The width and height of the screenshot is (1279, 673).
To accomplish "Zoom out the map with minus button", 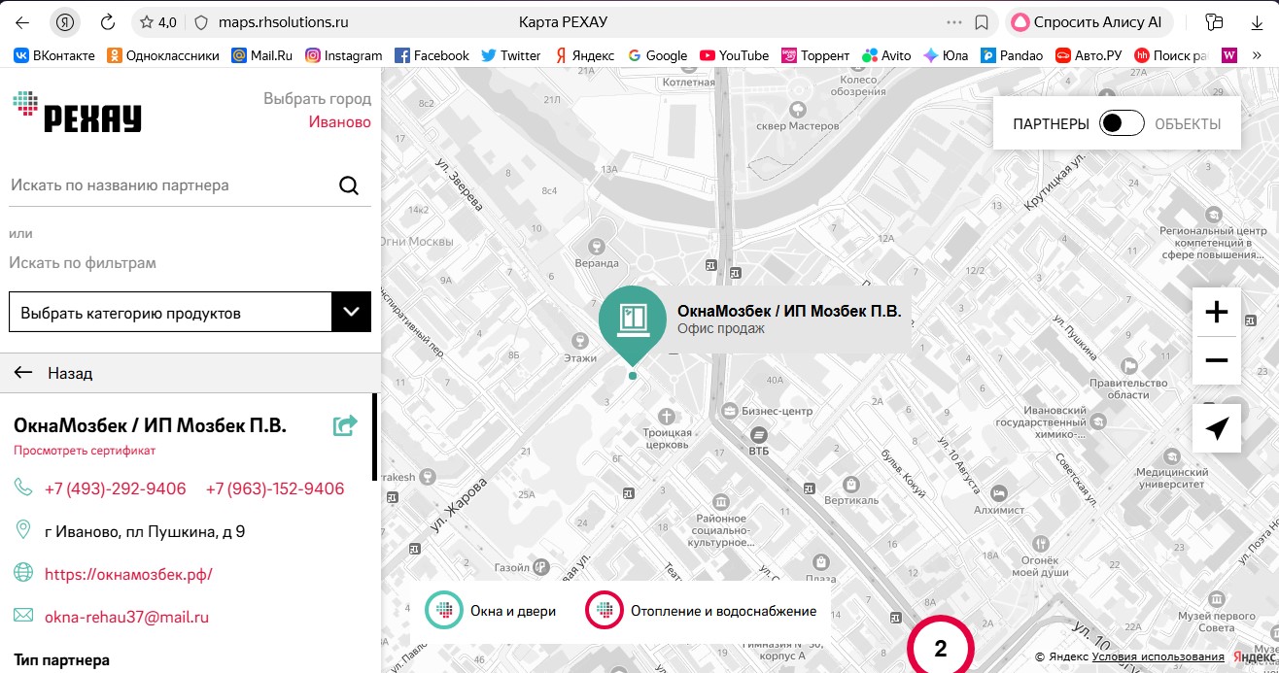I will [1216, 361].
